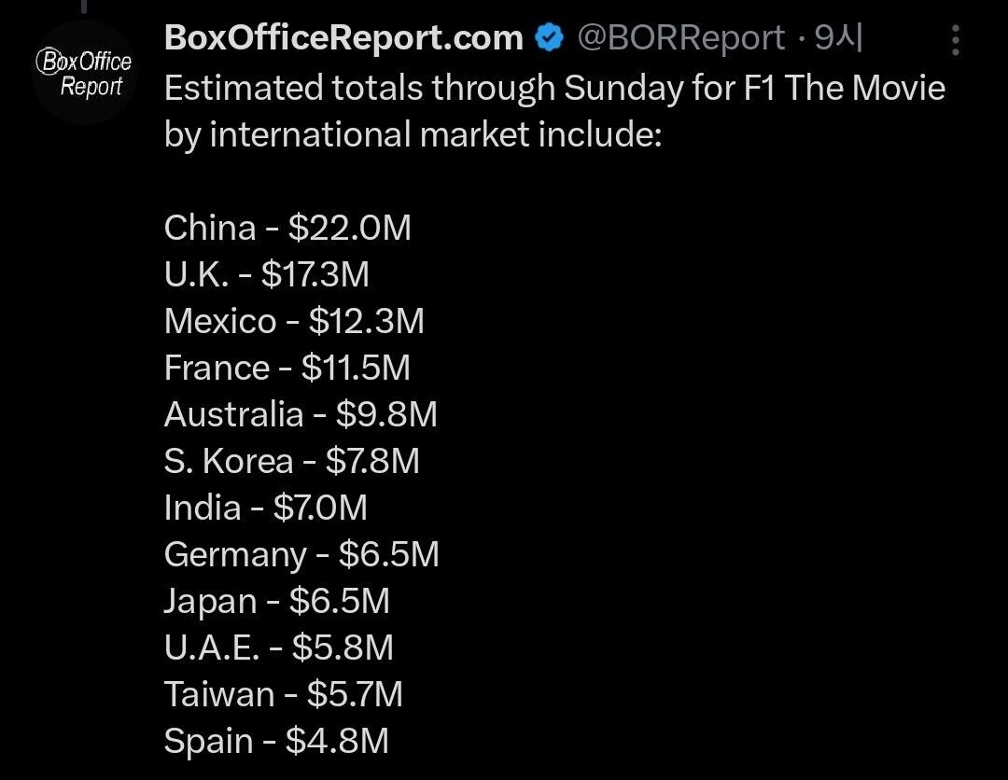Screen dimensions: 1008x780
Task: Select the S. Korea - $7.8M line
Action: click(x=291, y=462)
